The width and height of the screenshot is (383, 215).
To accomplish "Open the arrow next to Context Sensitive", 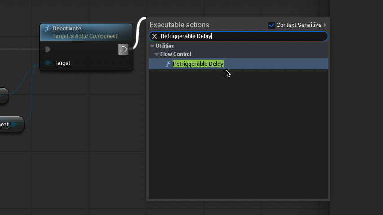I will click(x=325, y=25).
